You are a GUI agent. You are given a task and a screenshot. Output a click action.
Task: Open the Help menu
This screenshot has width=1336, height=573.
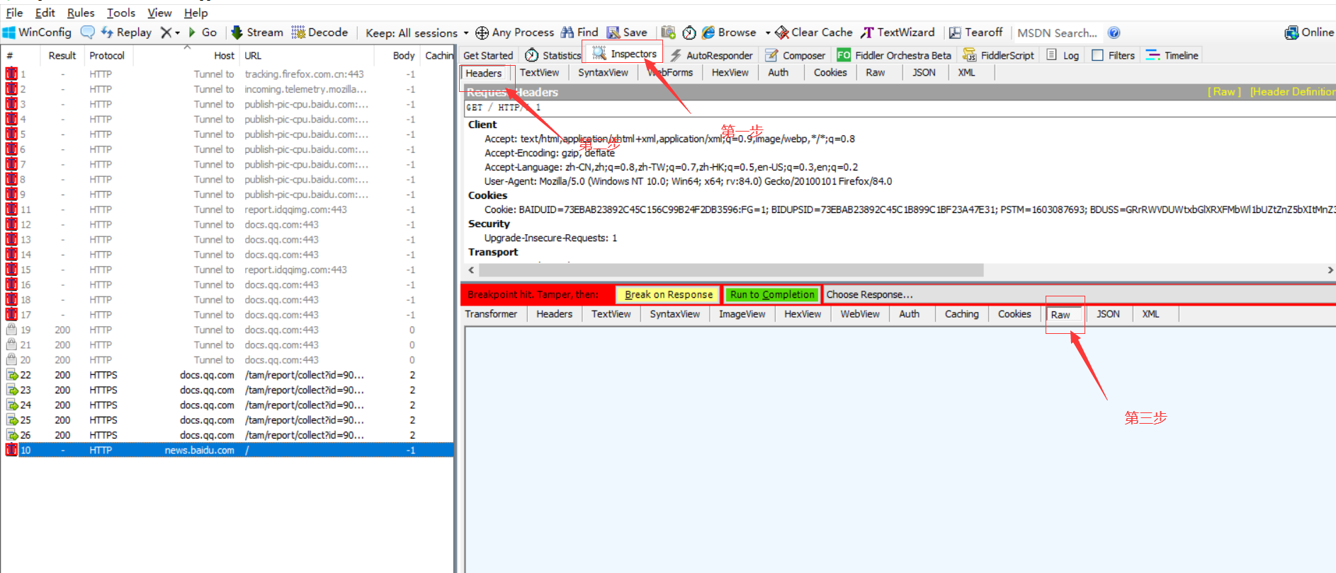(196, 13)
